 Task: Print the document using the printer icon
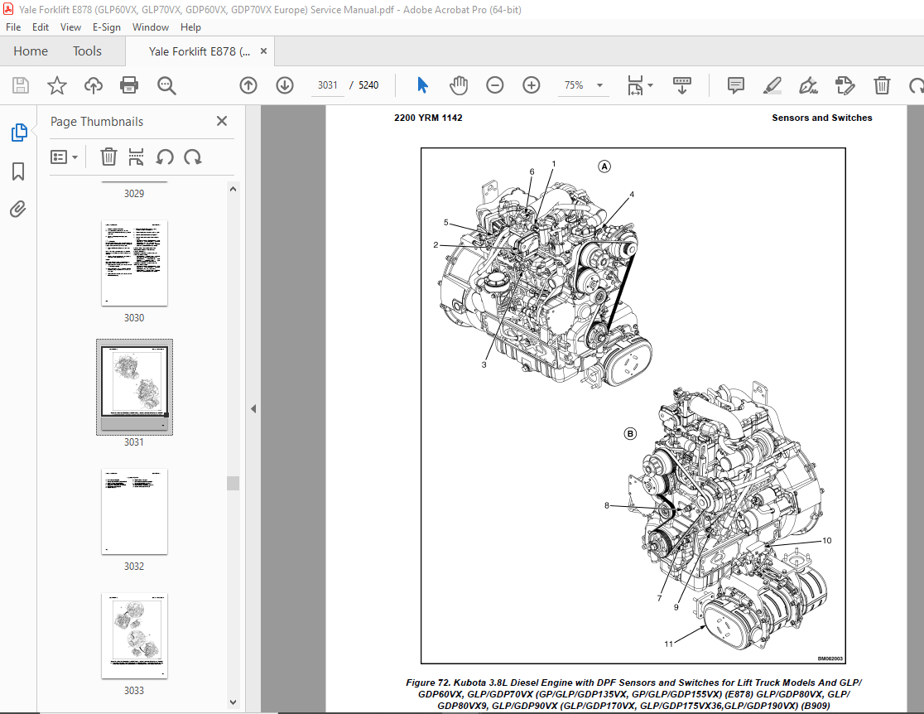[x=129, y=85]
